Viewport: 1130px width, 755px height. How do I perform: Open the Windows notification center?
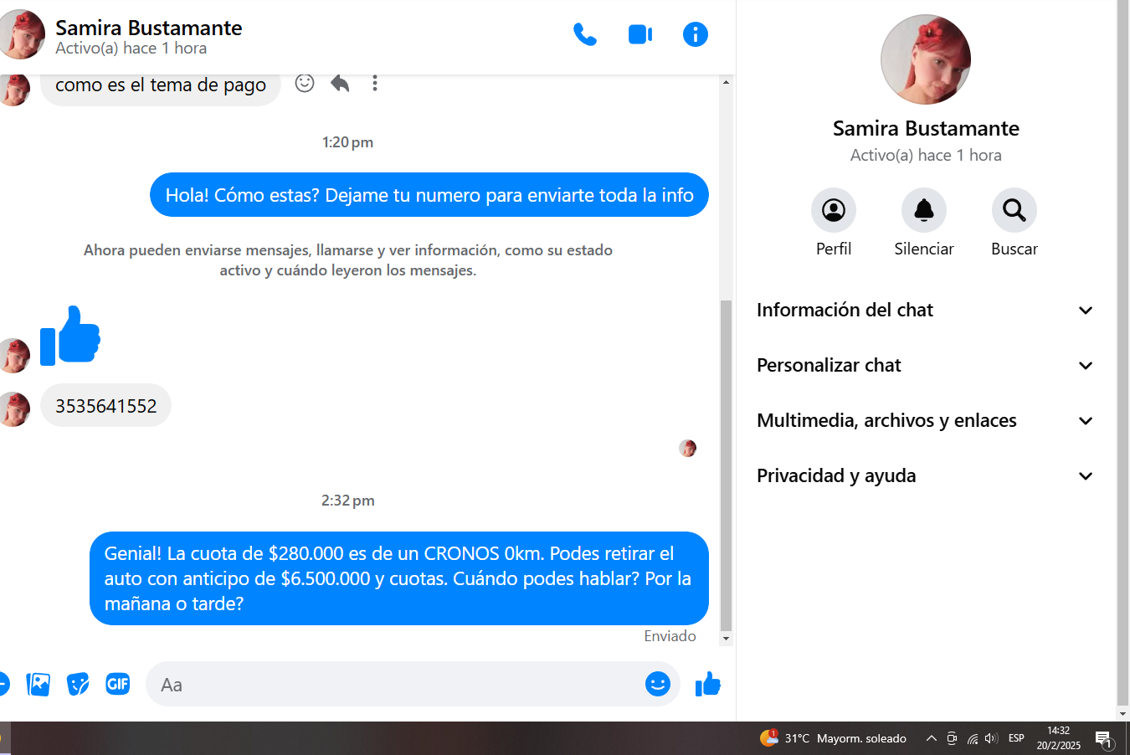point(1105,740)
